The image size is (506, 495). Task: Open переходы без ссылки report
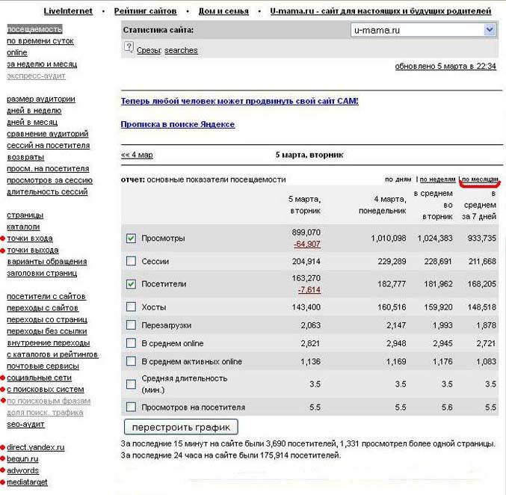click(x=47, y=331)
